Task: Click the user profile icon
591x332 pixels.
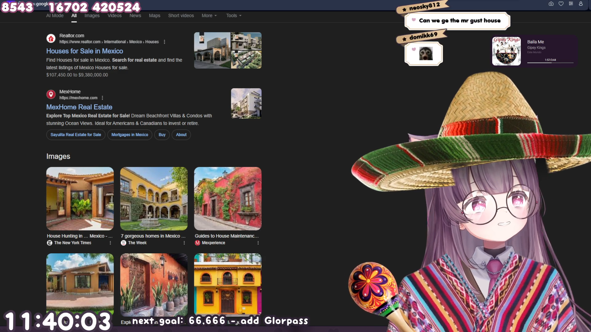Action: point(581,4)
